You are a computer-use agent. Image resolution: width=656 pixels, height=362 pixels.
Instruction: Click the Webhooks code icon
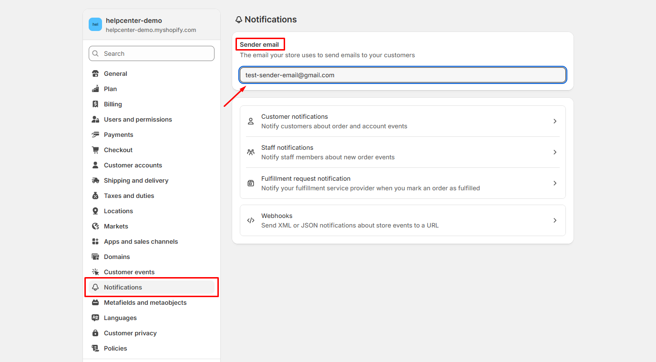pyautogui.click(x=251, y=220)
